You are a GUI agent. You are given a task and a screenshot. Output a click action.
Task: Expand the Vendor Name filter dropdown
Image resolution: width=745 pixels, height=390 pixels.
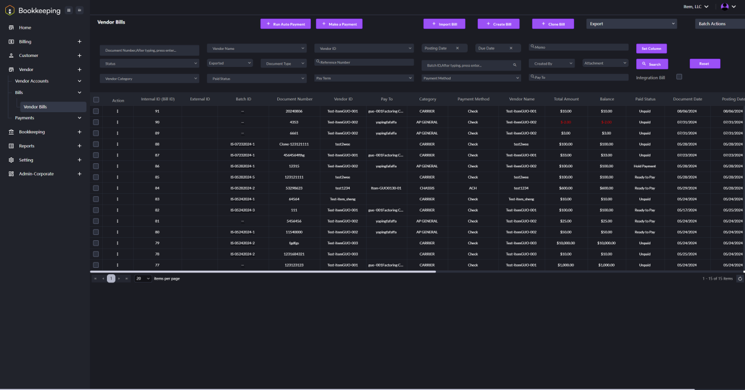pyautogui.click(x=256, y=48)
